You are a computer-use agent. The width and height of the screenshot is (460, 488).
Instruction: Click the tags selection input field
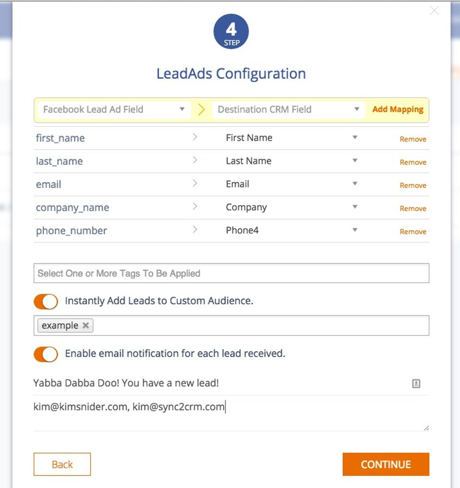point(231,273)
